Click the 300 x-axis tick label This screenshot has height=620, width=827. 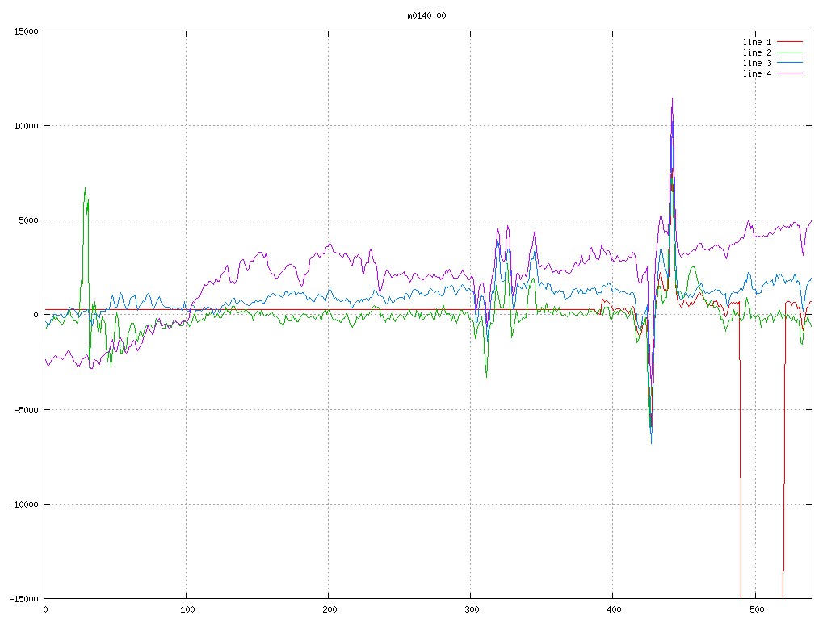pyautogui.click(x=471, y=610)
